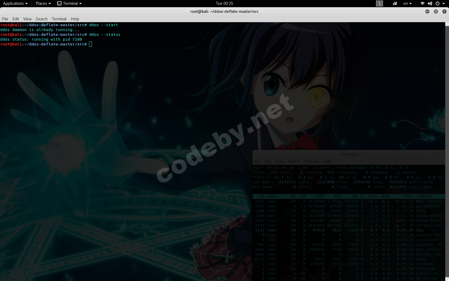Click the background window title 'root@kali: ~'

pyautogui.click(x=350, y=154)
